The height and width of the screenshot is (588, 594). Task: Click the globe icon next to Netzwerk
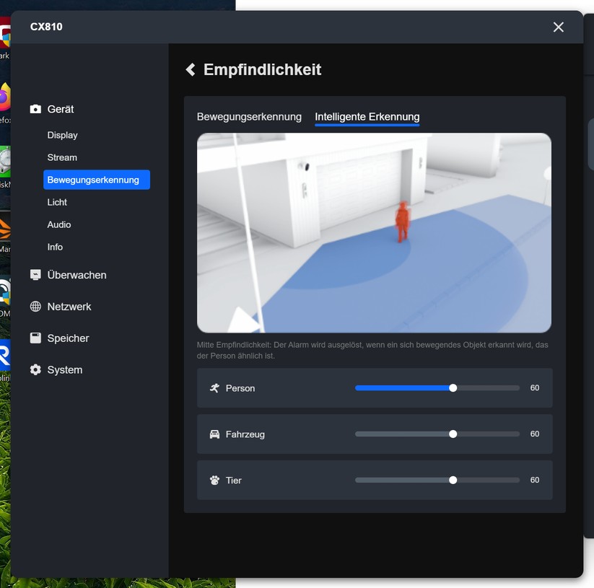tap(35, 307)
